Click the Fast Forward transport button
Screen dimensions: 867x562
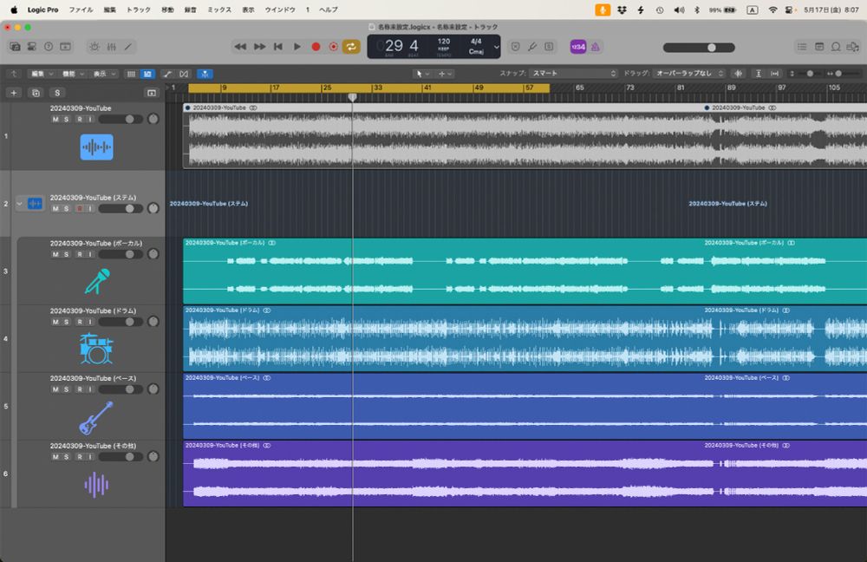tap(259, 47)
